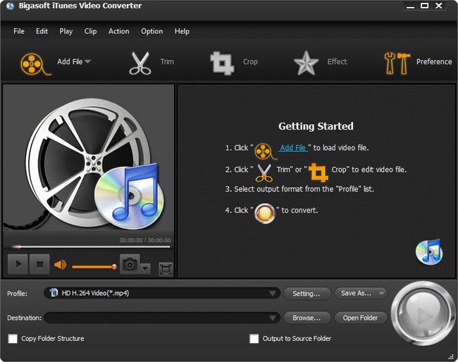Click the app logo in title bar
Image resolution: width=458 pixels, height=362 pixels.
11,6
